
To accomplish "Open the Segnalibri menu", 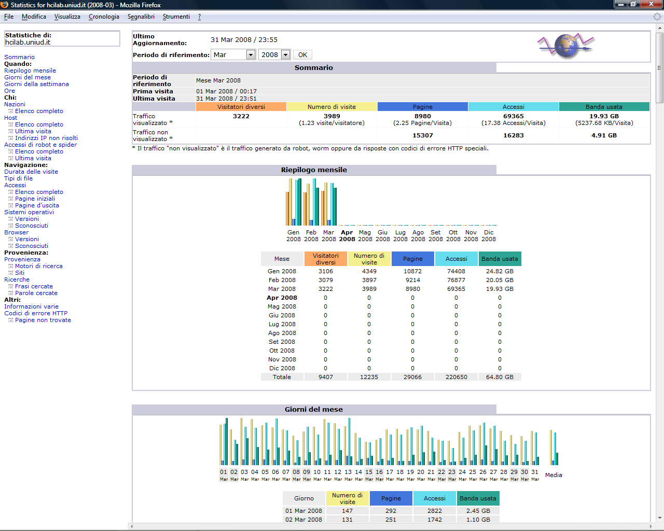I will 141,17.
